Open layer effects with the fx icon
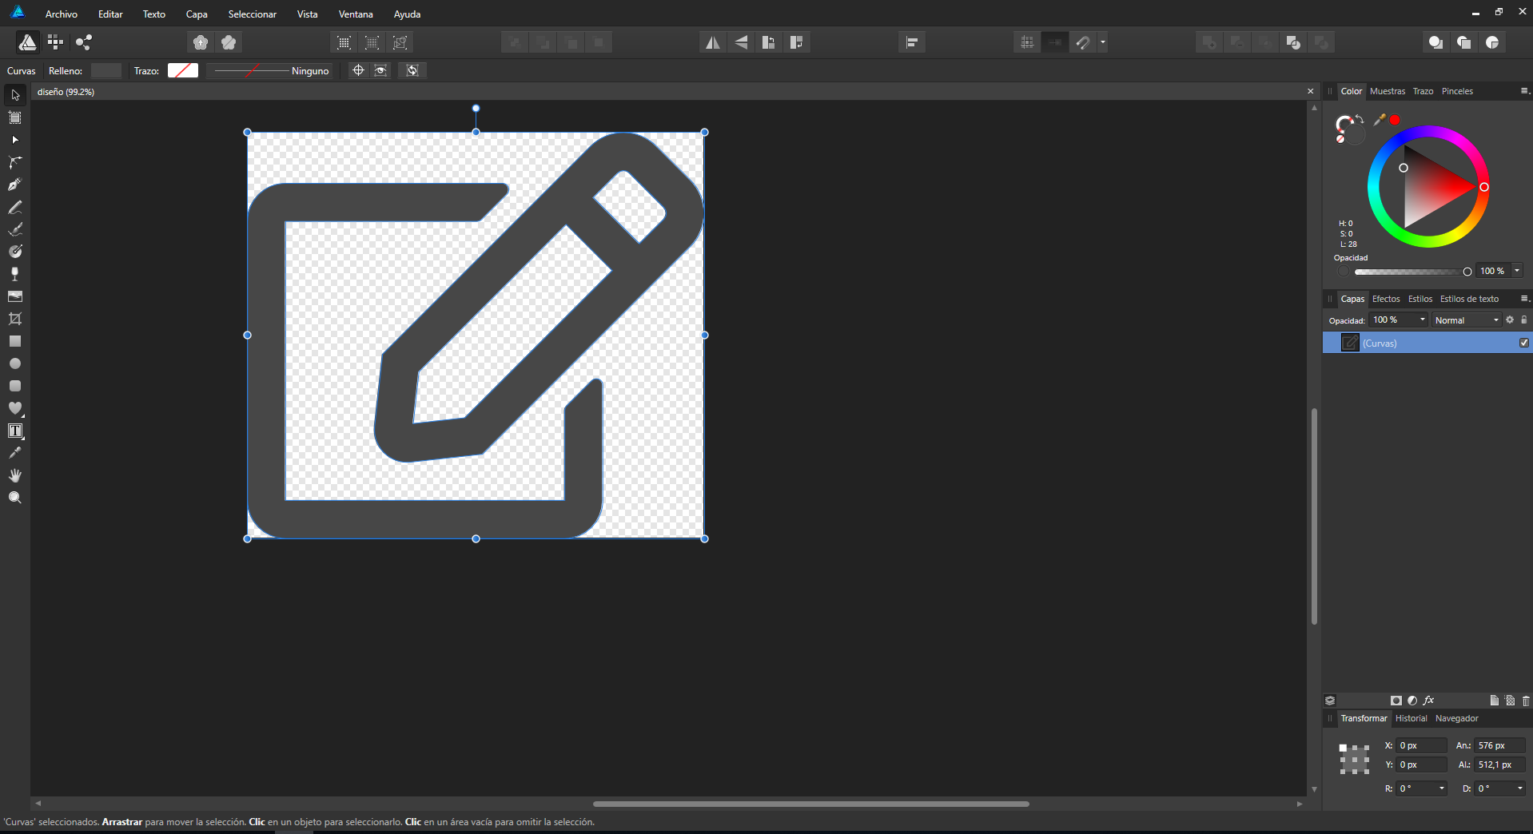This screenshot has width=1533, height=834. 1430,700
